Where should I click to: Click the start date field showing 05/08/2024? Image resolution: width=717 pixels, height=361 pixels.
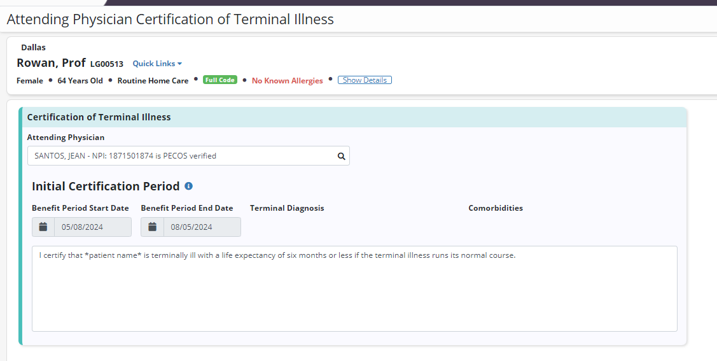pos(92,227)
